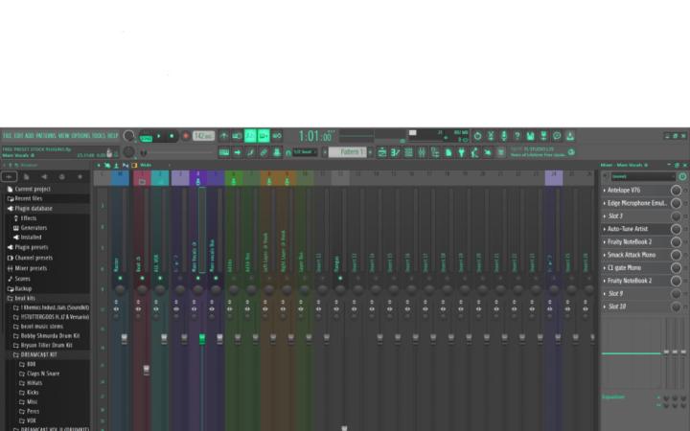
Task: Click the Master track volume fader
Action: coord(125,339)
